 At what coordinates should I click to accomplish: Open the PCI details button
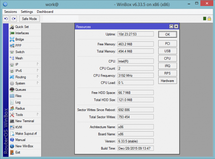tap(168, 44)
